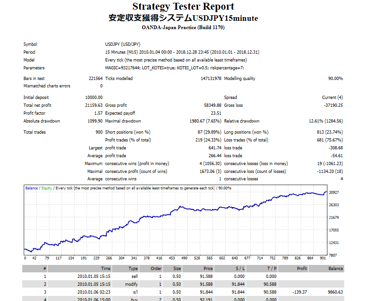372x301 pixels.
Task: Click the Ticks modelled value 147131978
Action: [x=211, y=79]
